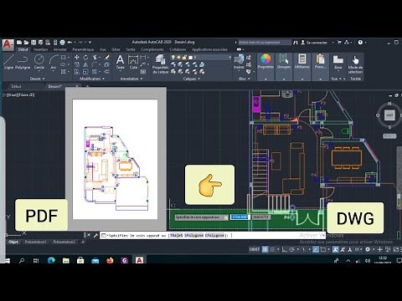Screen dimensions: 402x301
Task: Add a new layout with plus button
Action: (x=83, y=242)
